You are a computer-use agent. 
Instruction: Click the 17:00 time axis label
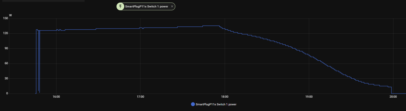[x=140, y=97]
